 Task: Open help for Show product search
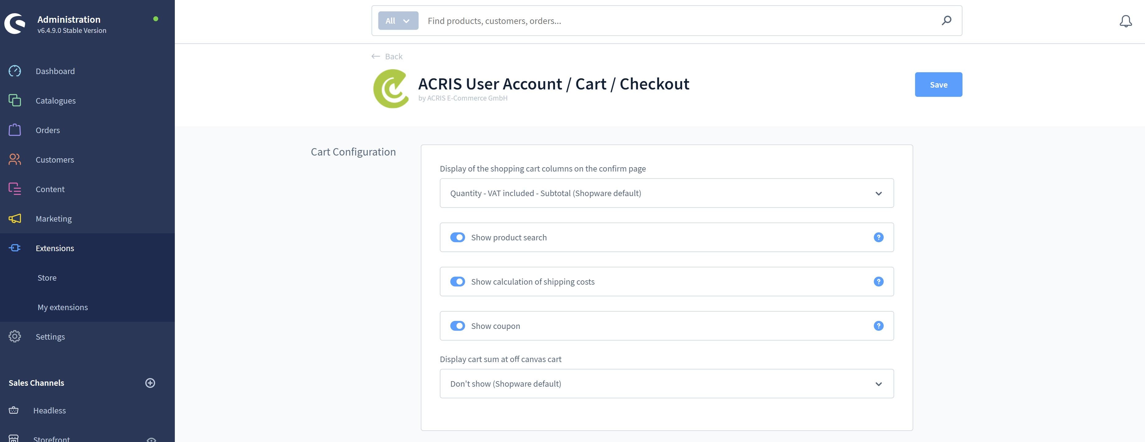[x=878, y=237]
